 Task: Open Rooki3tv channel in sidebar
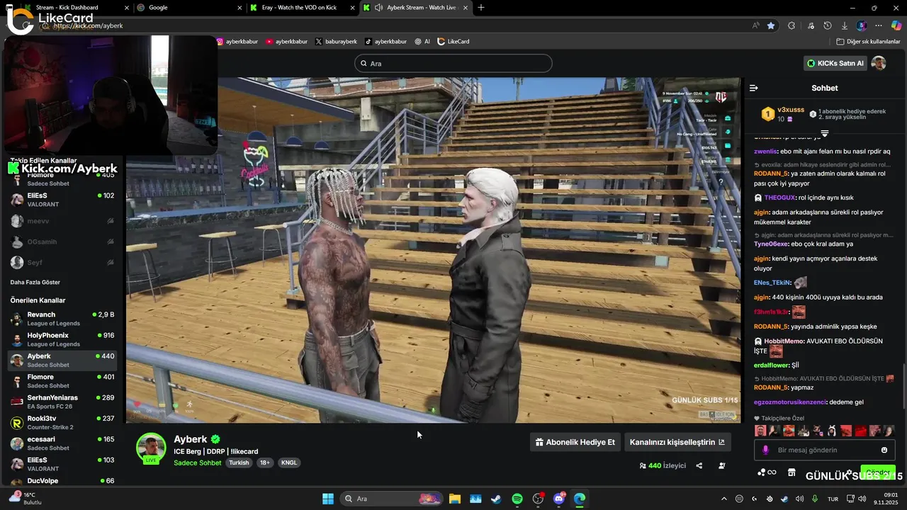[62, 423]
